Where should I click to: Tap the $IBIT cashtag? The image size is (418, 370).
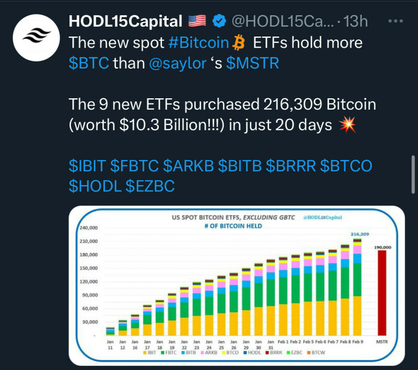(x=87, y=166)
